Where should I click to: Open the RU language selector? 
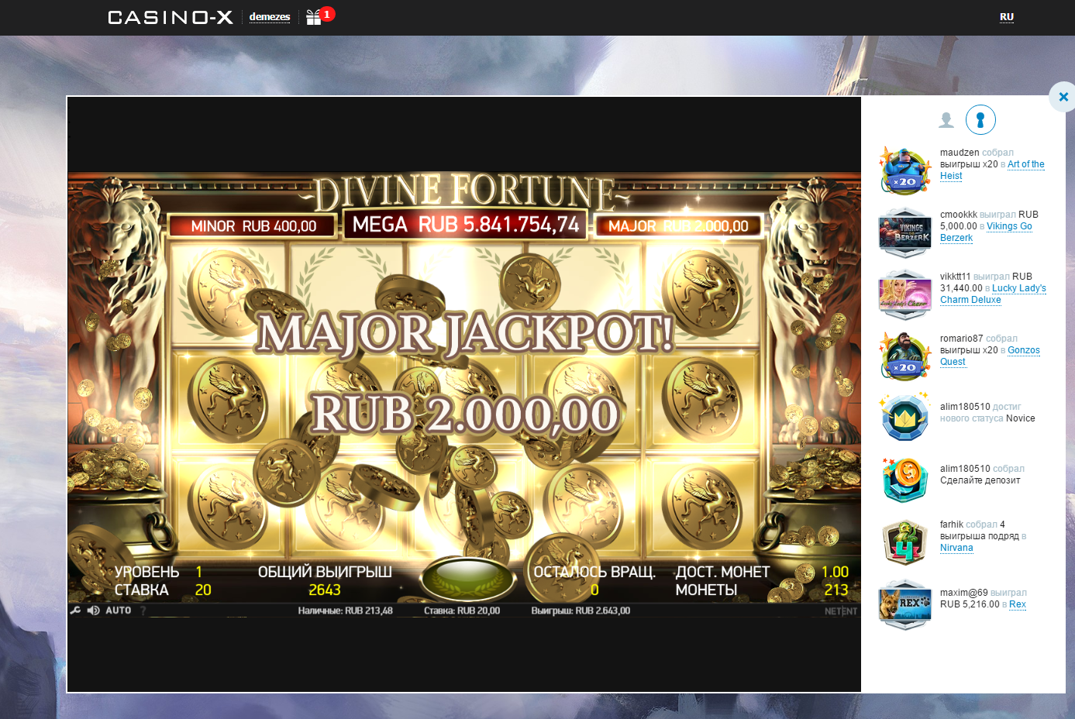pos(1006,16)
